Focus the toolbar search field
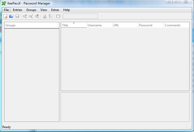194x132 pixels. [x=80, y=16]
